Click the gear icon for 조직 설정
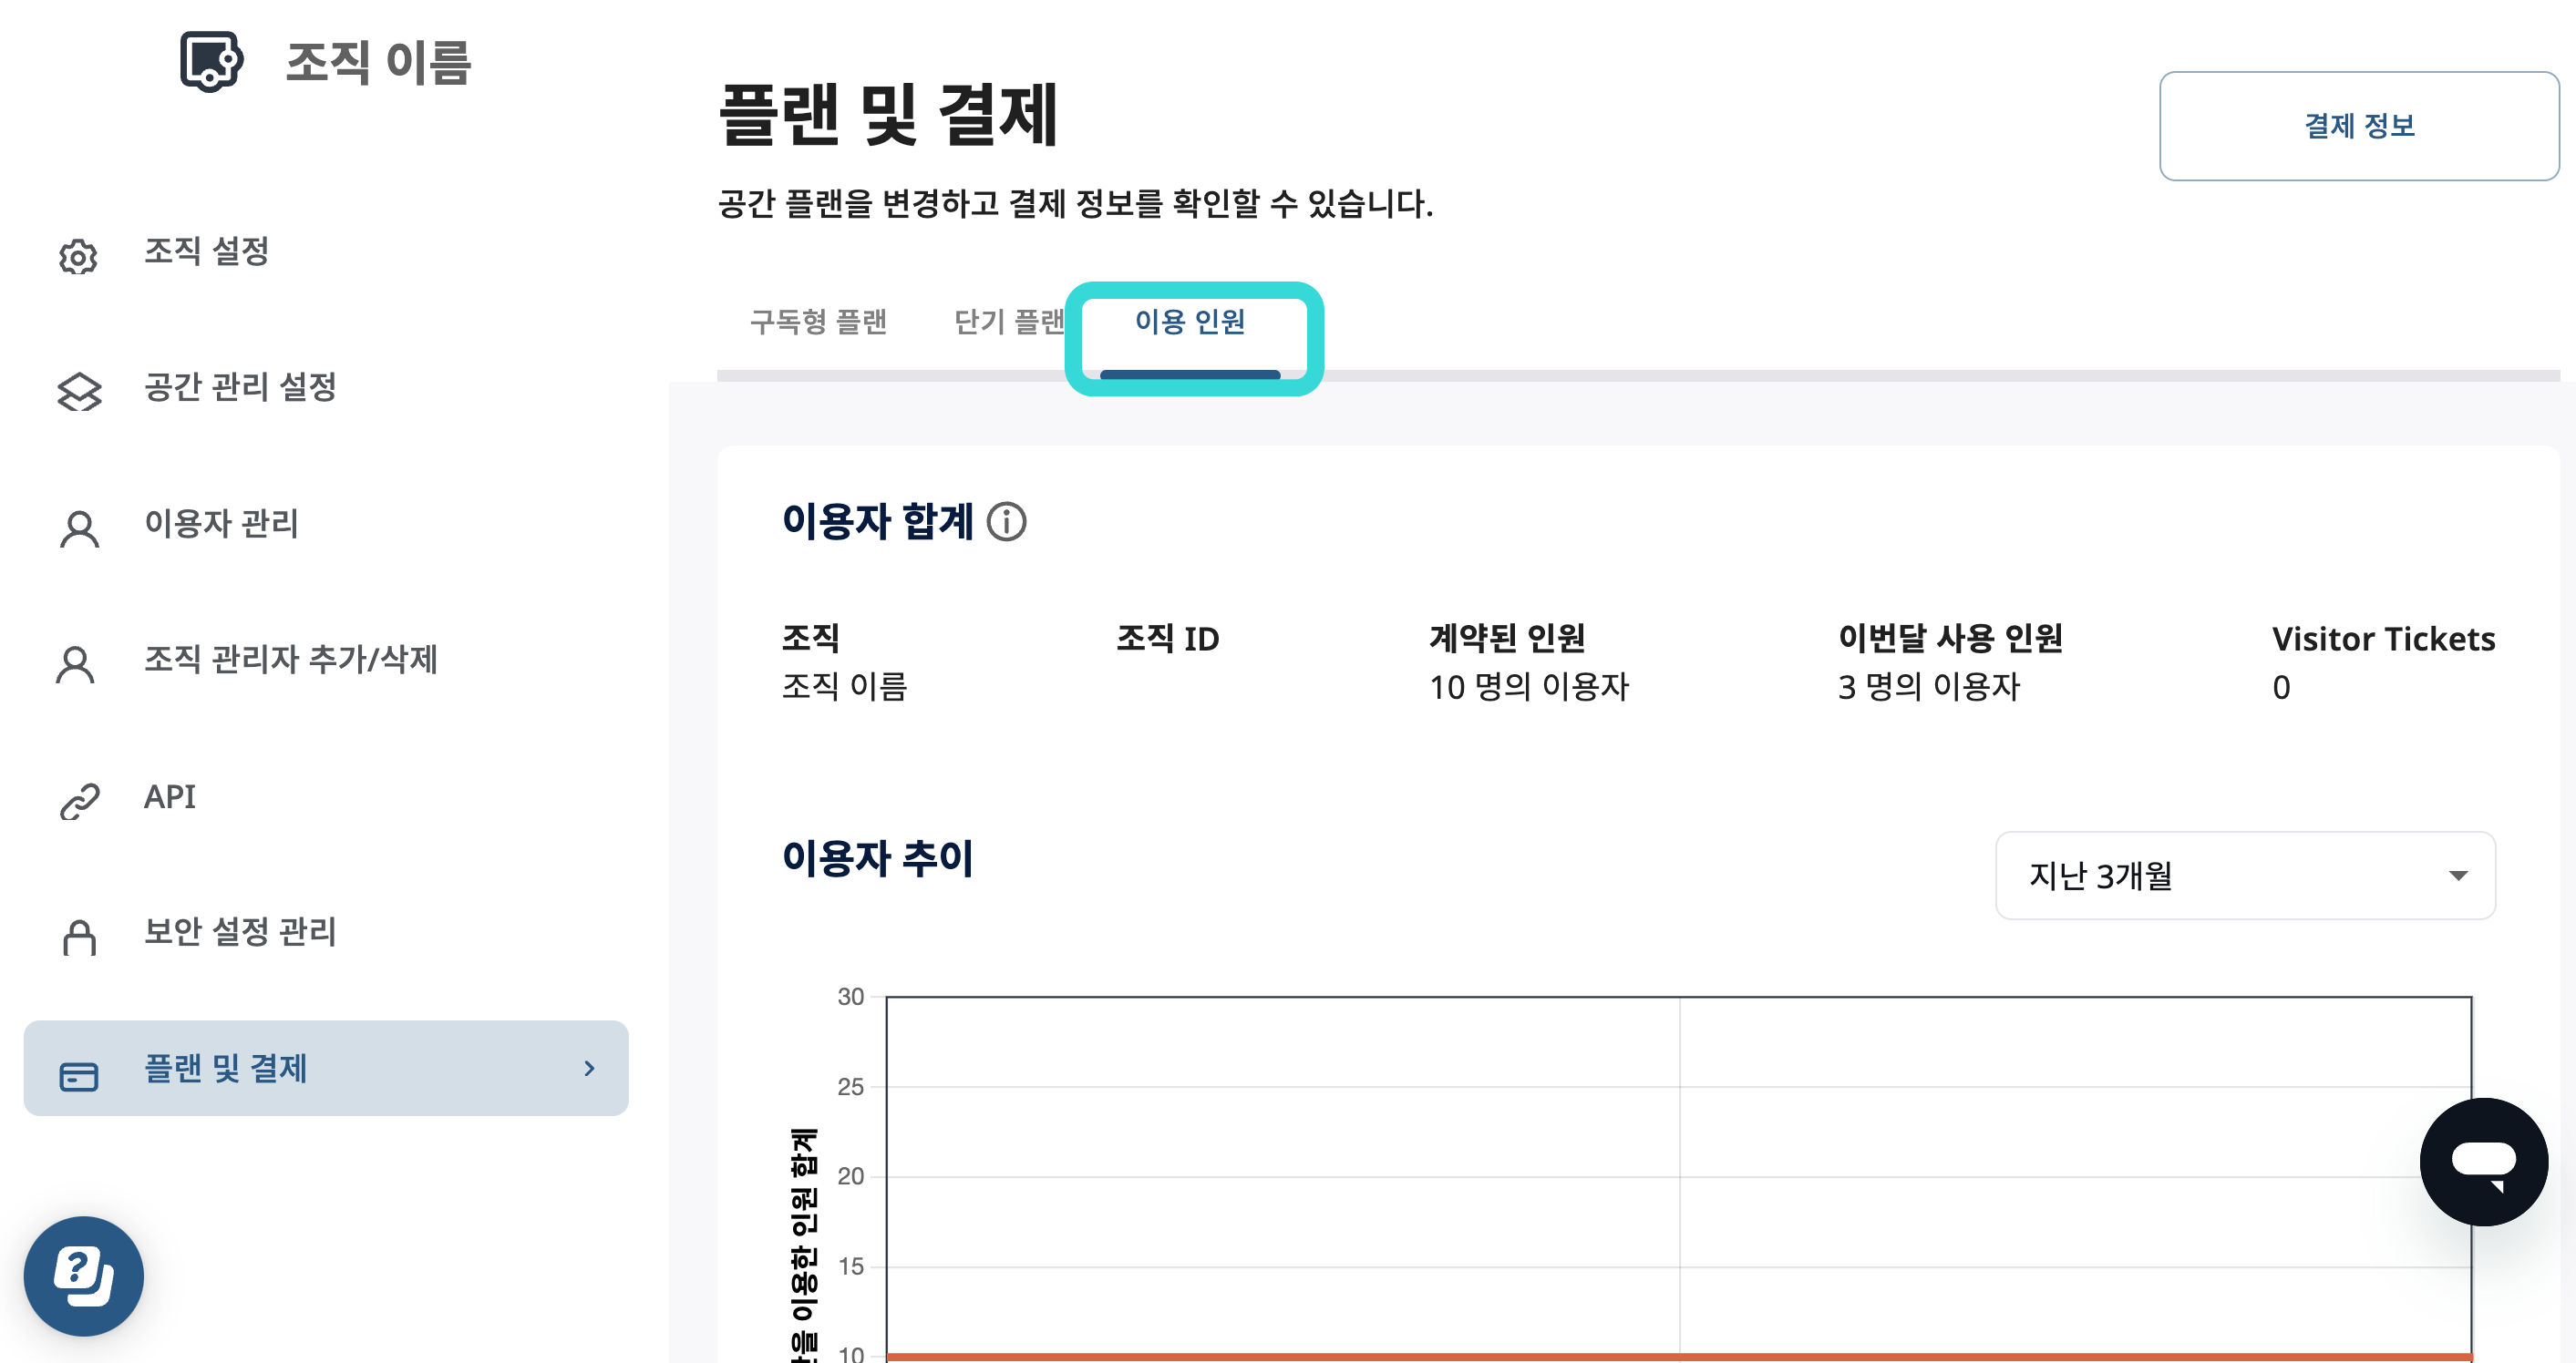 click(78, 257)
